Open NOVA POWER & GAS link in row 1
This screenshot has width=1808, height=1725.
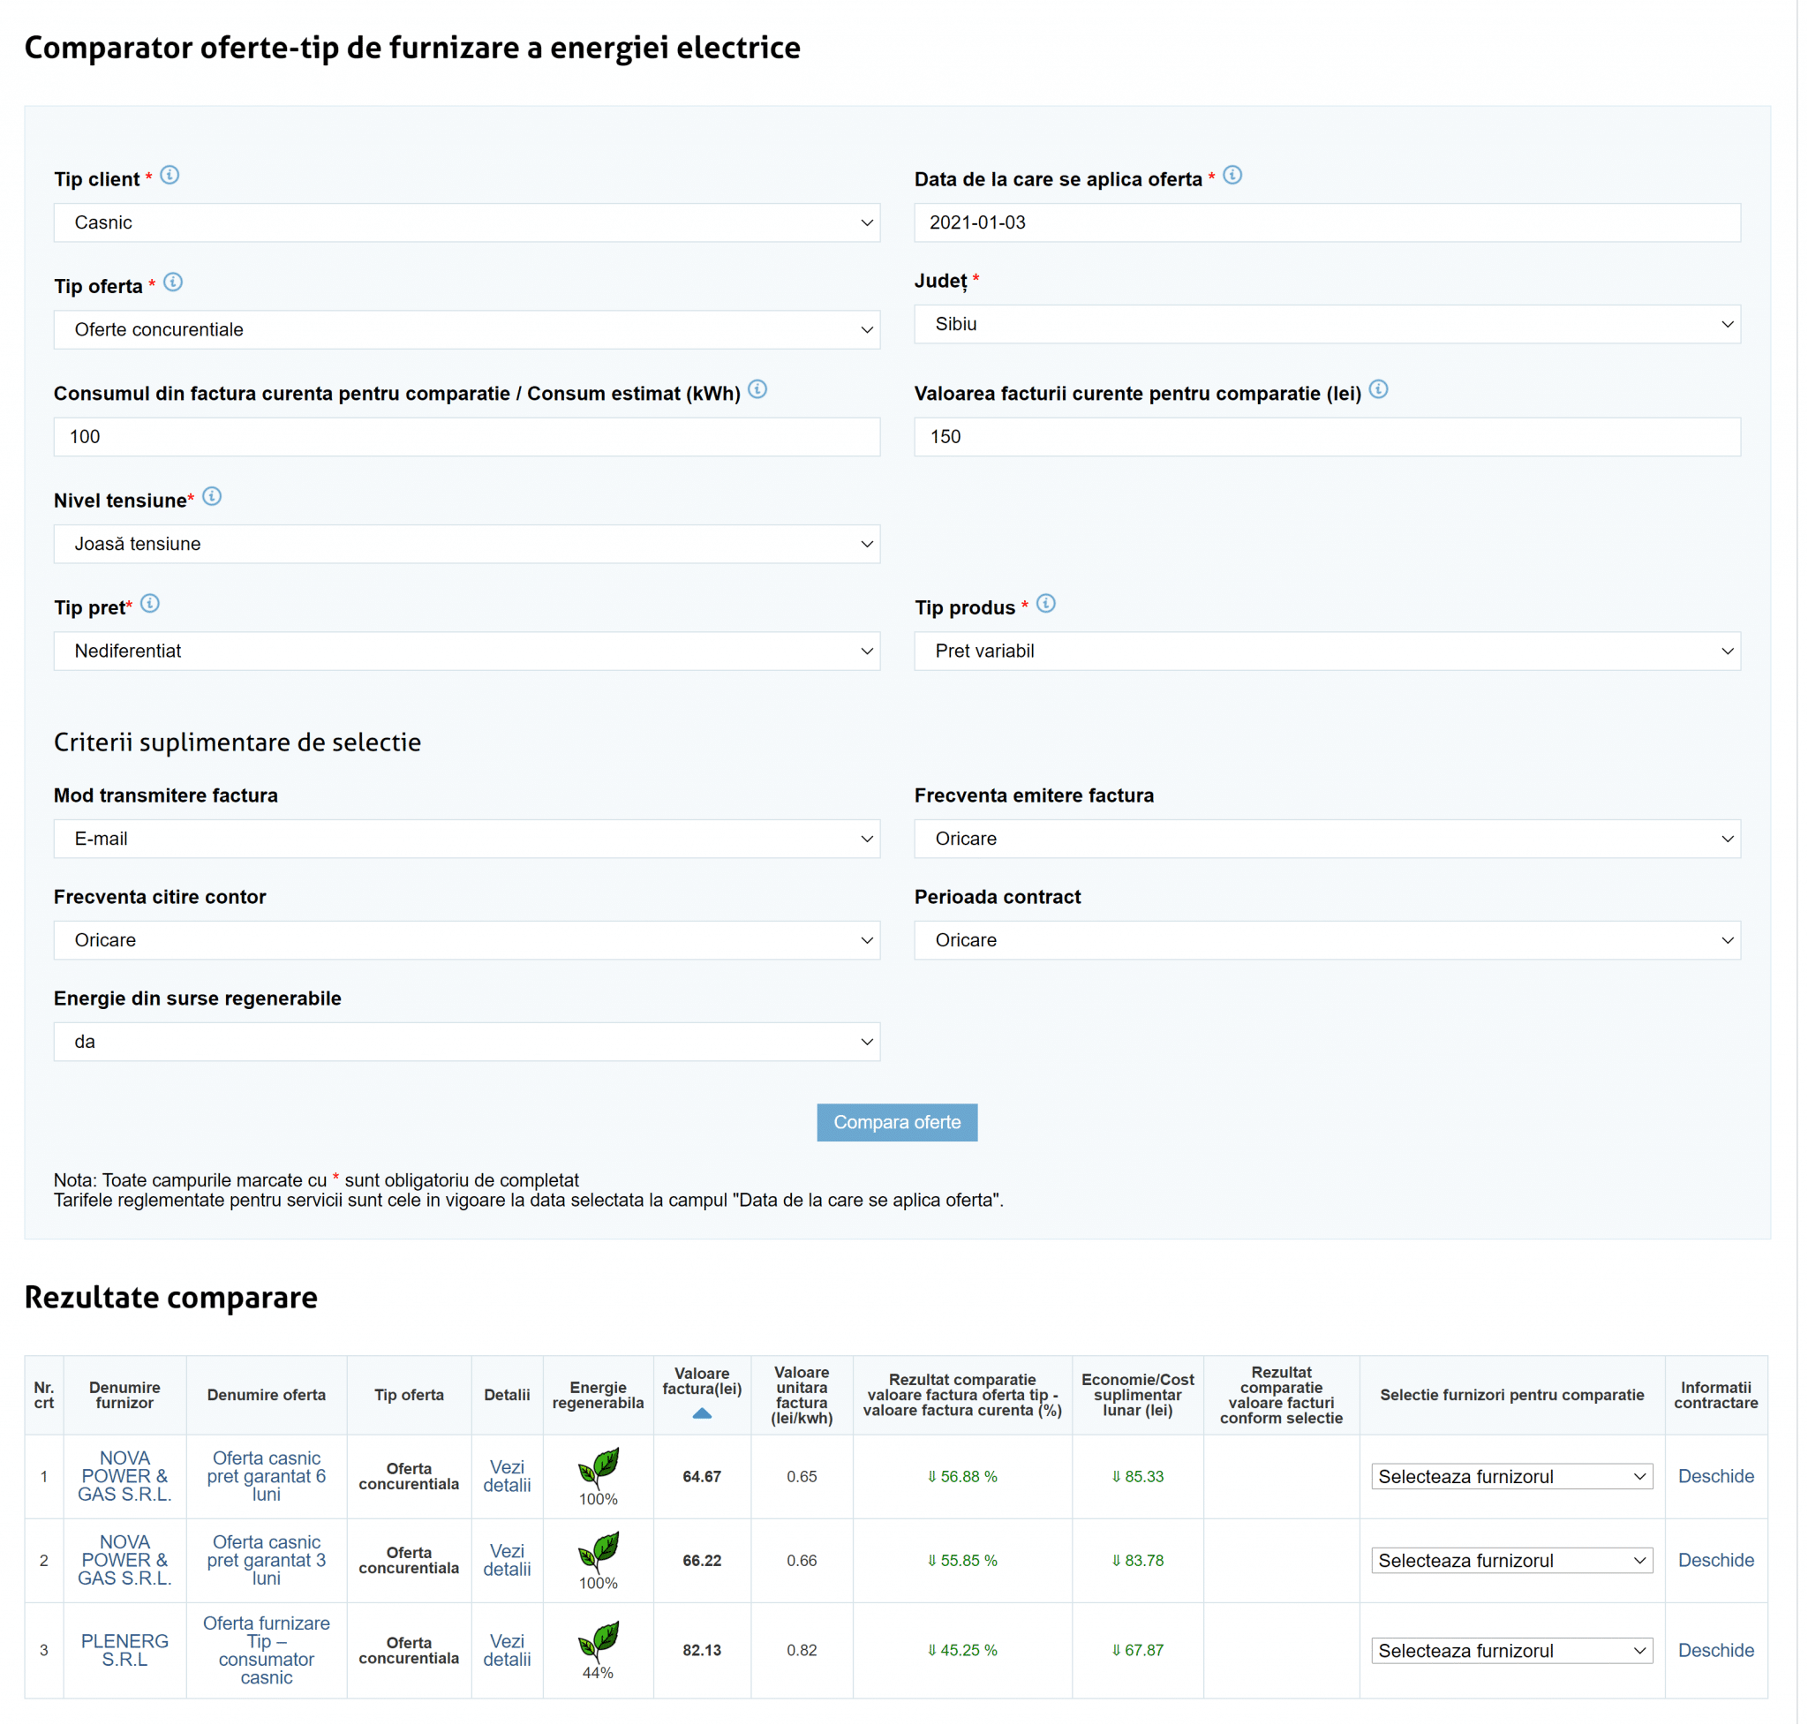point(124,1476)
